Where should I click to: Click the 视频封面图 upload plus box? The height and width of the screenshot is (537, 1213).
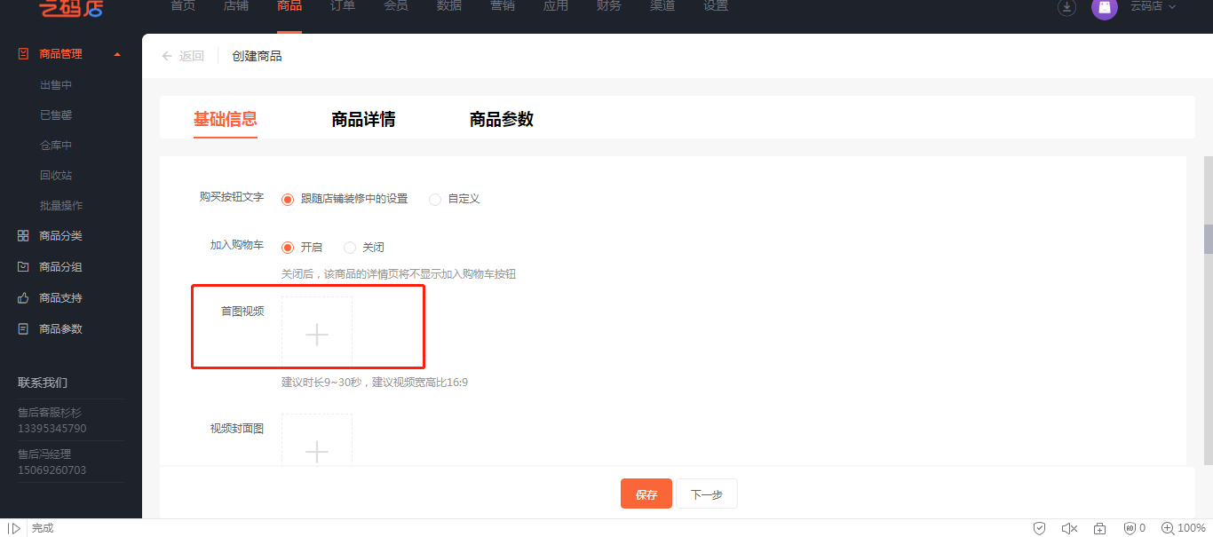pyautogui.click(x=317, y=439)
